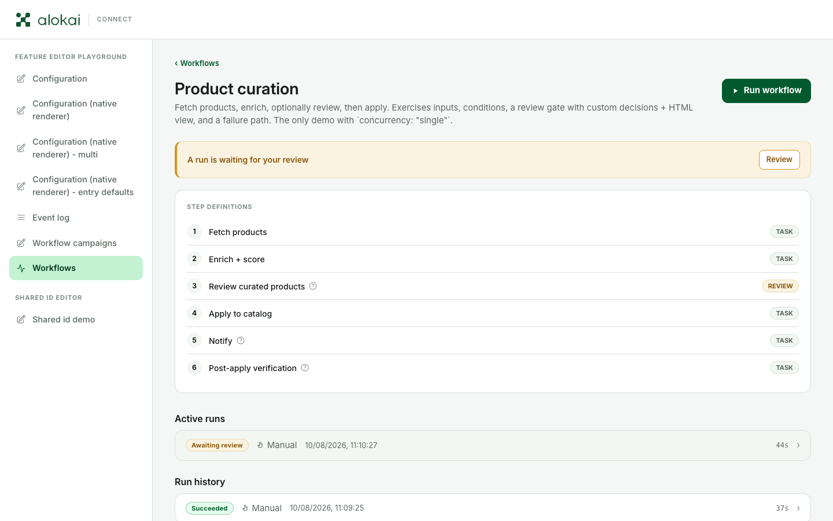The width and height of the screenshot is (833, 521).
Task: Start the workflow with Run workflow
Action: (x=766, y=91)
